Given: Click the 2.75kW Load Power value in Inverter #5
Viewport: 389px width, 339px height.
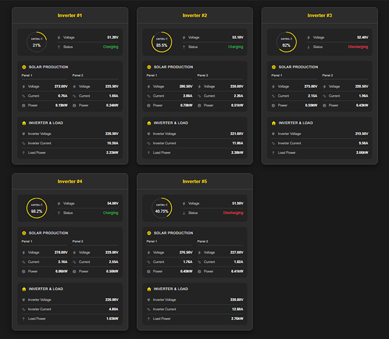Looking at the screenshot, I should pyautogui.click(x=236, y=319).
